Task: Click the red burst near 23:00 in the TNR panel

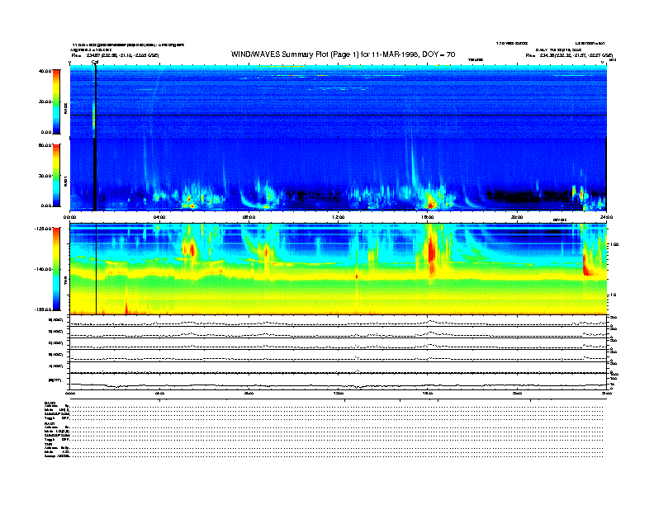Action: click(x=587, y=265)
